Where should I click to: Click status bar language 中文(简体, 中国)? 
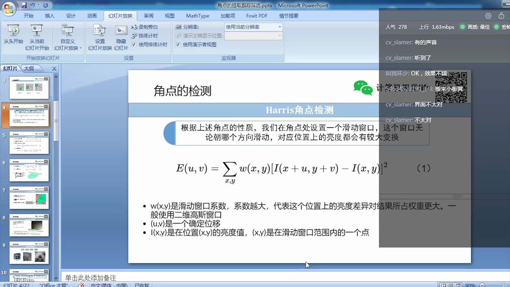(x=109, y=285)
